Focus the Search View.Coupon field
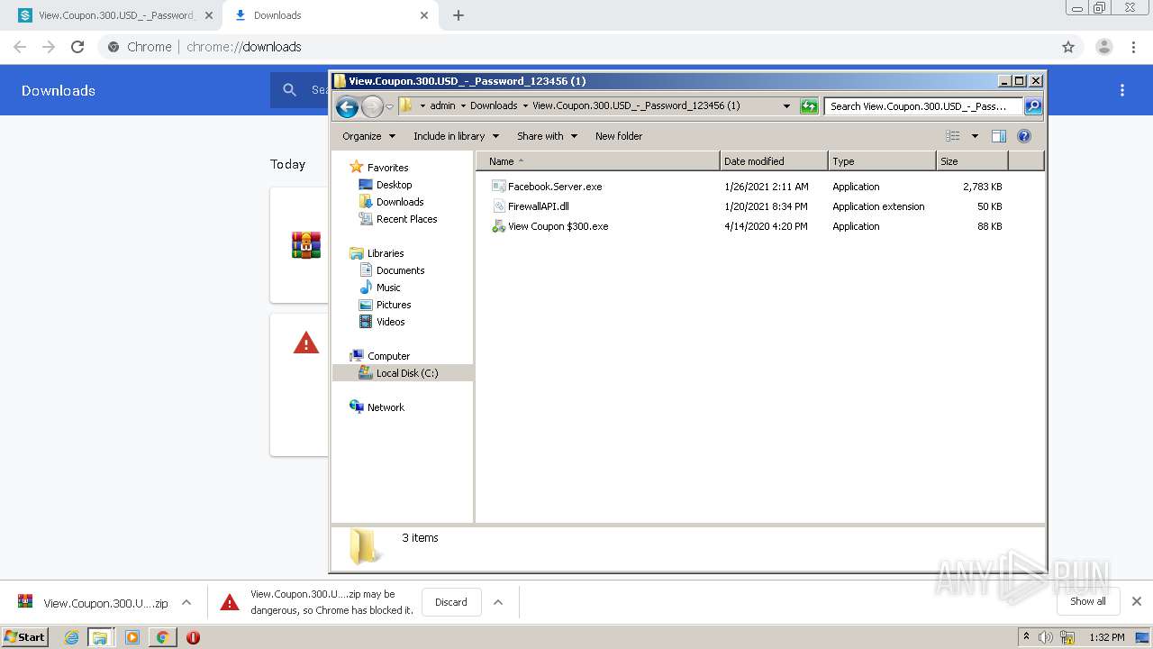 tap(923, 106)
